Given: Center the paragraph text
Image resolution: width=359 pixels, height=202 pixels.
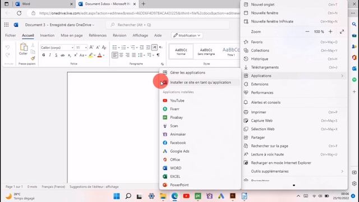Looking at the screenshot, I should [121, 55].
